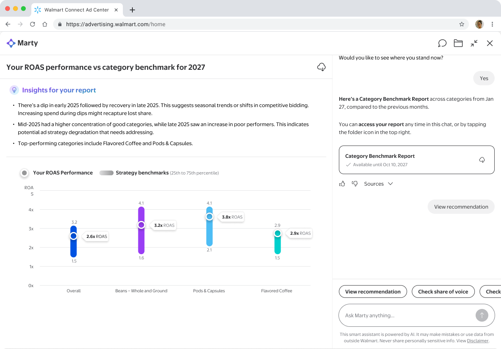This screenshot has height=349, width=501.
Task: Open the browser profile avatar
Action: click(x=480, y=24)
